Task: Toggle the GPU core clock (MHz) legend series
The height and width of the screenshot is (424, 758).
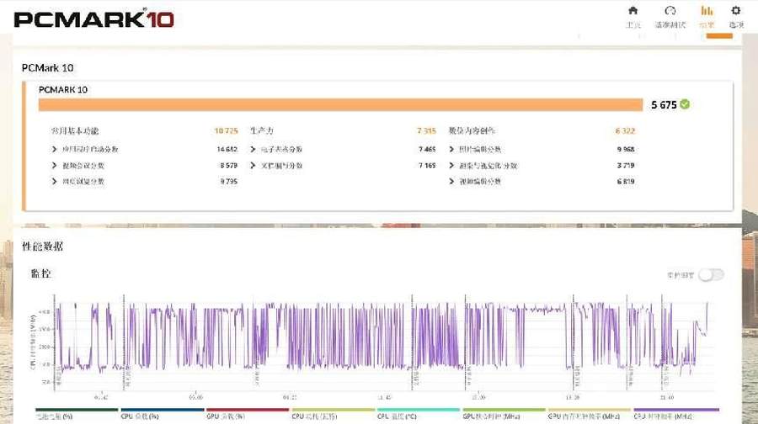Action: pyautogui.click(x=504, y=414)
